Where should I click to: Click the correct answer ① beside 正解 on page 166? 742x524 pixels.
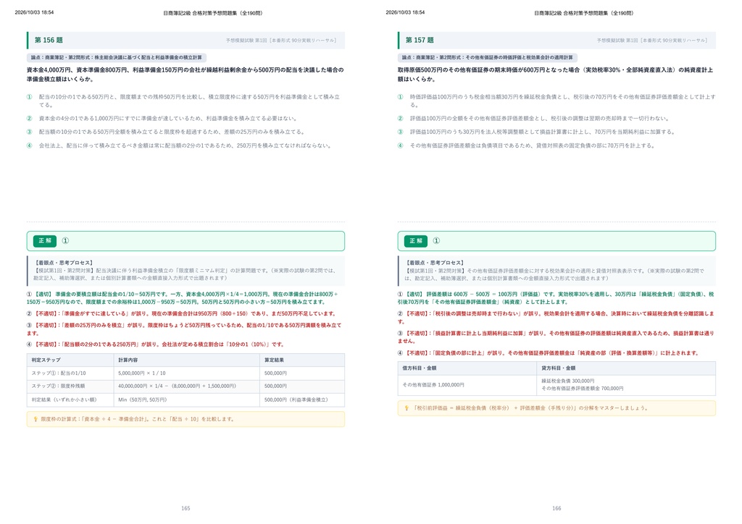(436, 241)
